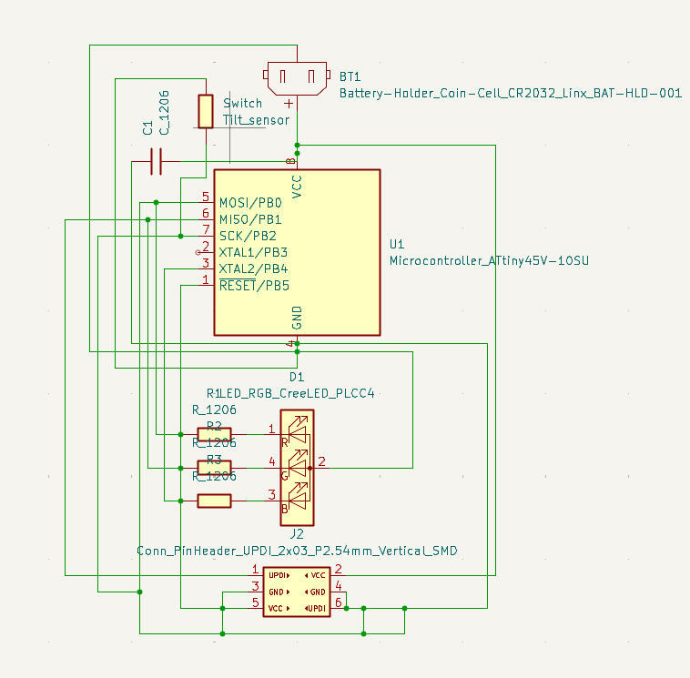Click the LED_RGB_CreeLED_PLCC4 value text
The height and width of the screenshot is (678, 690).
(x=298, y=393)
